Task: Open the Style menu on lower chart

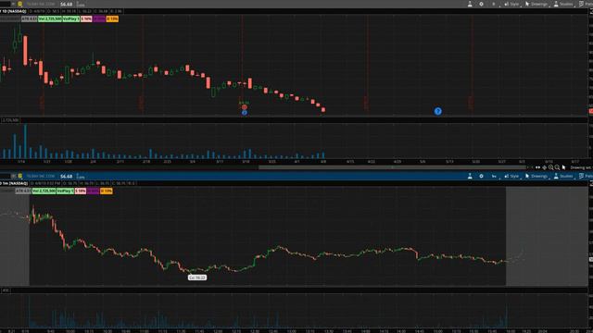Action: pyautogui.click(x=511, y=176)
